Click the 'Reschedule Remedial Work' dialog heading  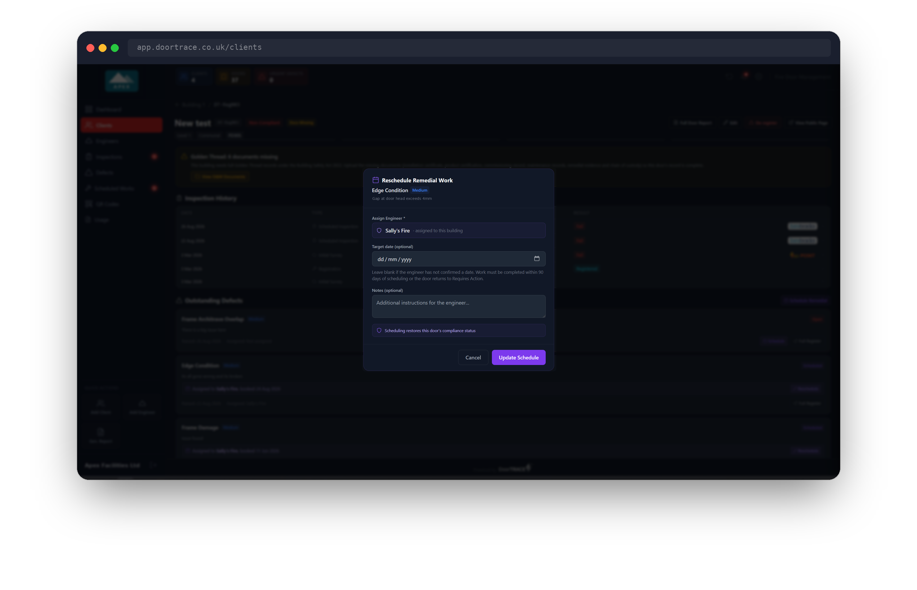pyautogui.click(x=417, y=180)
